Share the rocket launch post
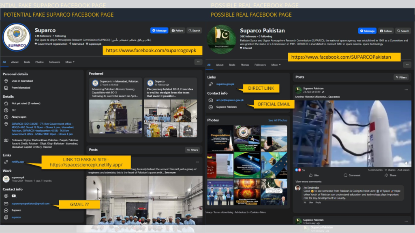This screenshot has height=233, width=415. click(390, 175)
